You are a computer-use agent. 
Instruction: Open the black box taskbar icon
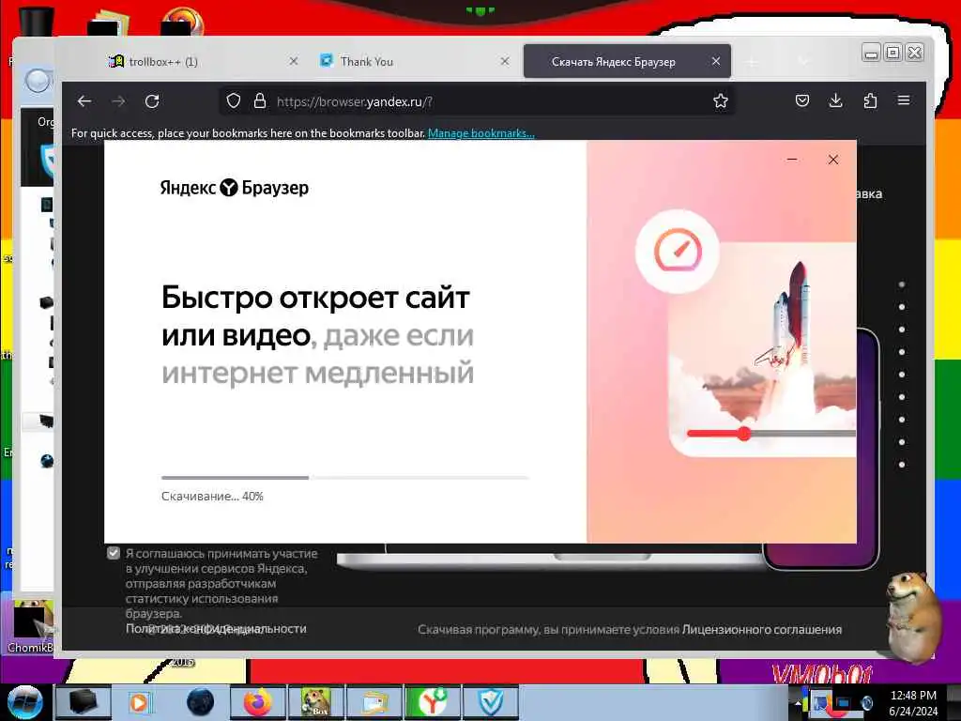coord(83,702)
